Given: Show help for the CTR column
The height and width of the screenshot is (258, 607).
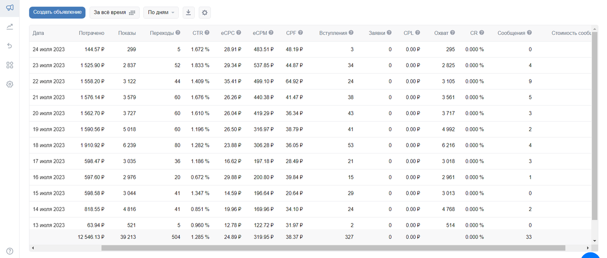Looking at the screenshot, I should pos(207,33).
